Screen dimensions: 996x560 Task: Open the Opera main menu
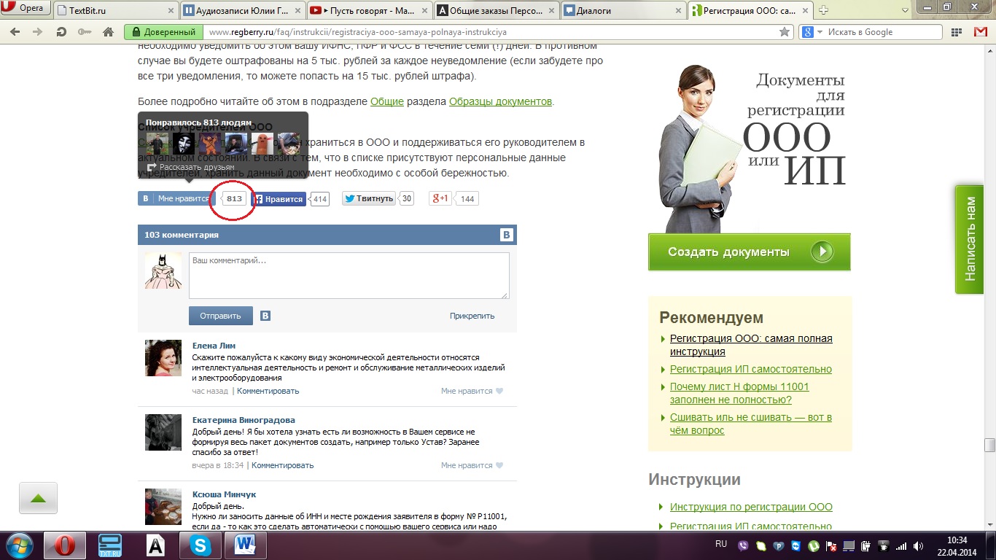pos(26,9)
